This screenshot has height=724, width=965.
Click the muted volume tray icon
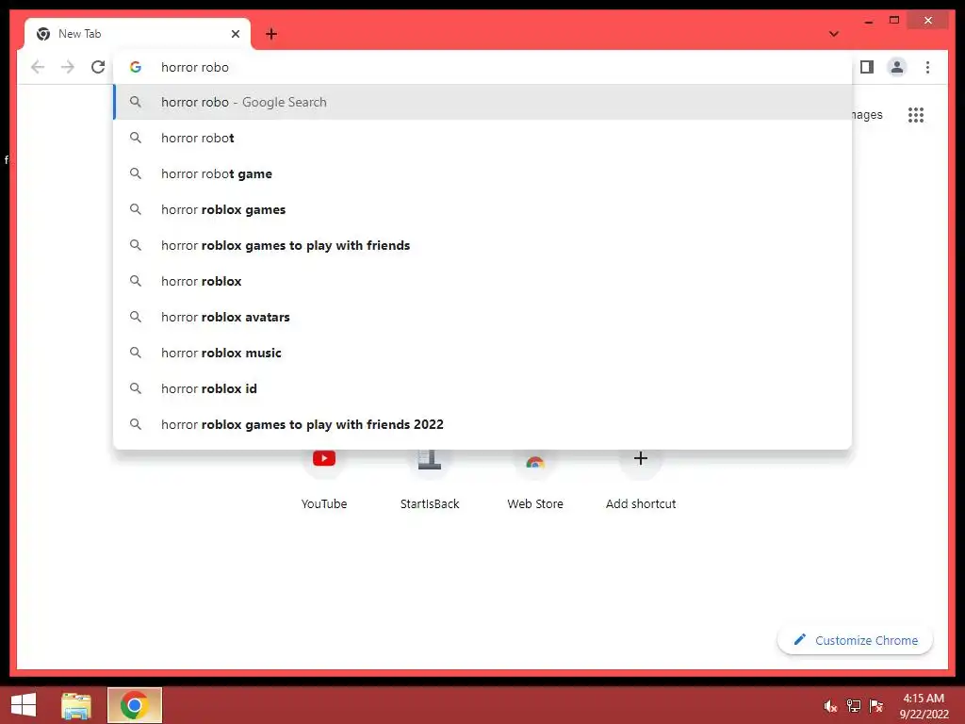tap(830, 706)
